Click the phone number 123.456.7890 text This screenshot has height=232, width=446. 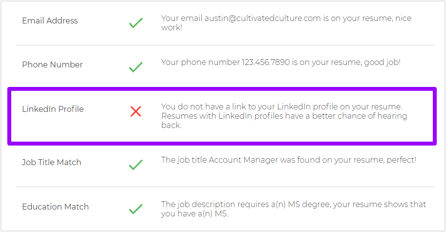(x=266, y=62)
